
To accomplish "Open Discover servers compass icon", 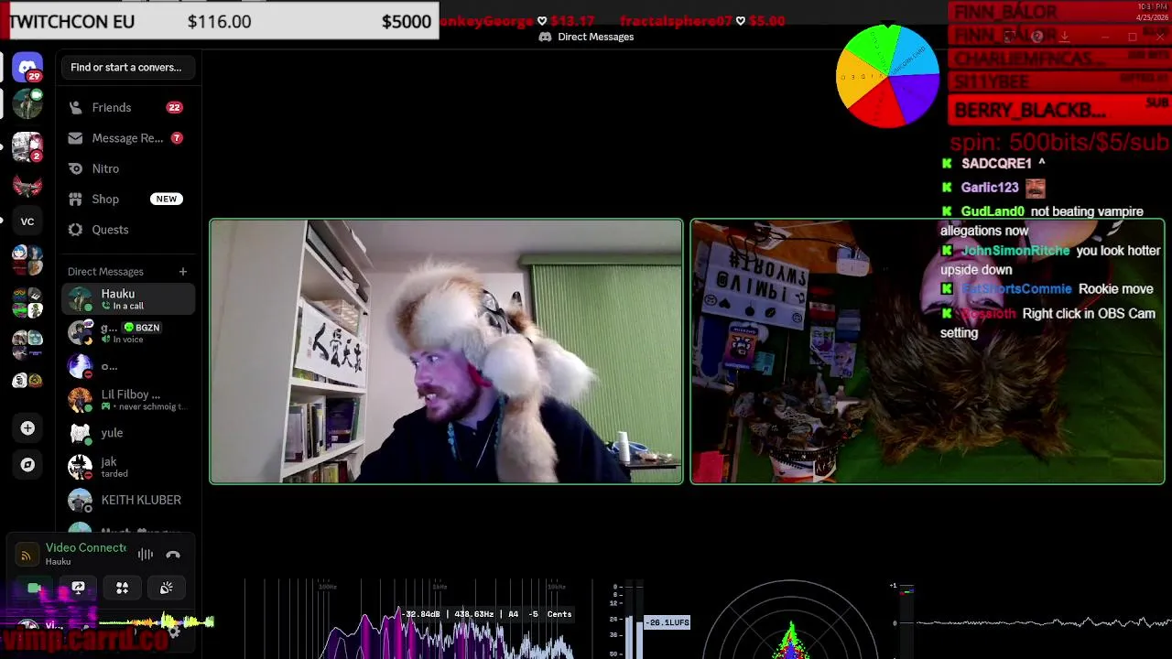I will pyautogui.click(x=27, y=464).
